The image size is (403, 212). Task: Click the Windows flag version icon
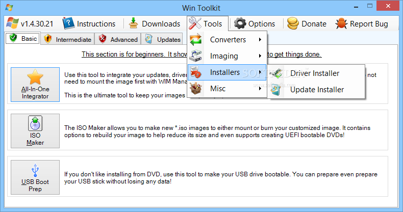click(x=12, y=23)
